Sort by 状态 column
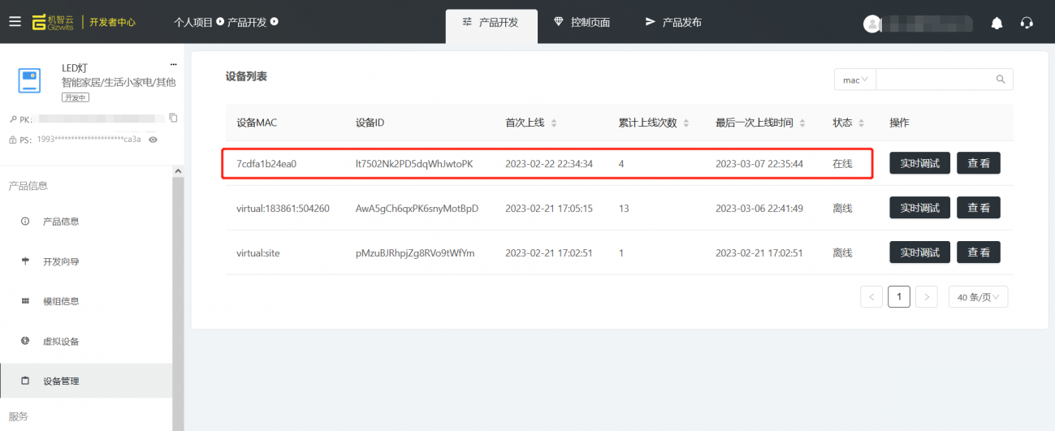Viewport: 1055px width, 431px height. 861,123
